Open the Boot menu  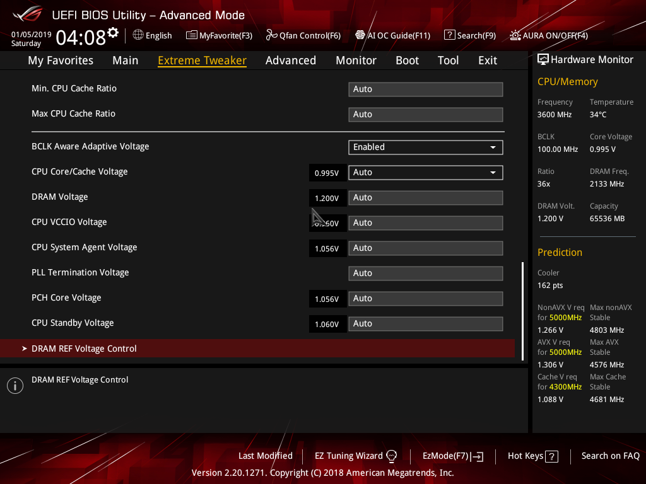[x=407, y=60]
